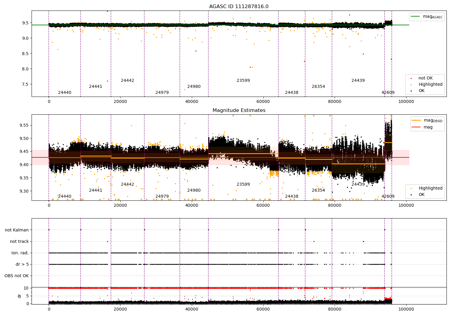Image resolution: width=451 pixels, height=316 pixels.
Task: Click the 'dr > 5' row label
Action: [22, 265]
